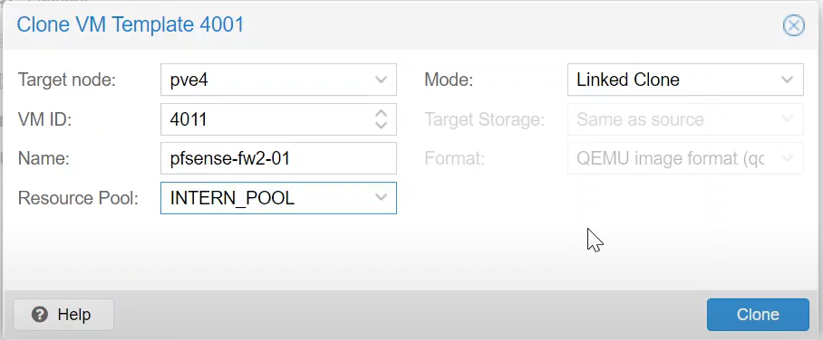The image size is (823, 340).
Task: Open the Mode dropdown arrow
Action: [x=788, y=80]
